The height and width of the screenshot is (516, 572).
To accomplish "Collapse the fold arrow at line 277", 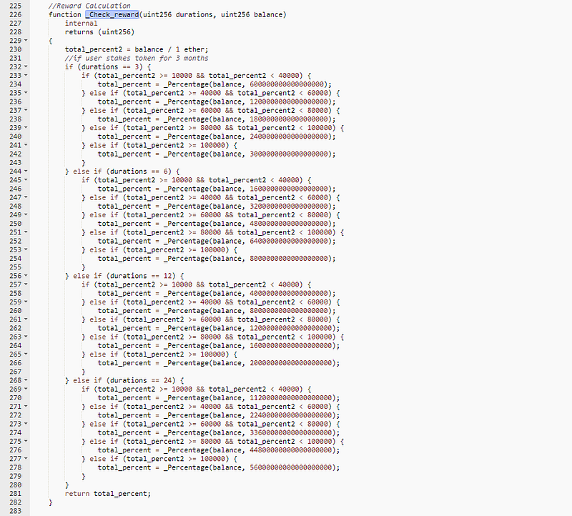I will click(26, 459).
